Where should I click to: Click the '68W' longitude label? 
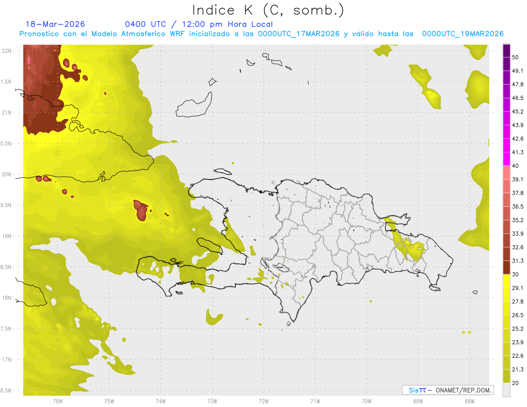[x=469, y=401]
